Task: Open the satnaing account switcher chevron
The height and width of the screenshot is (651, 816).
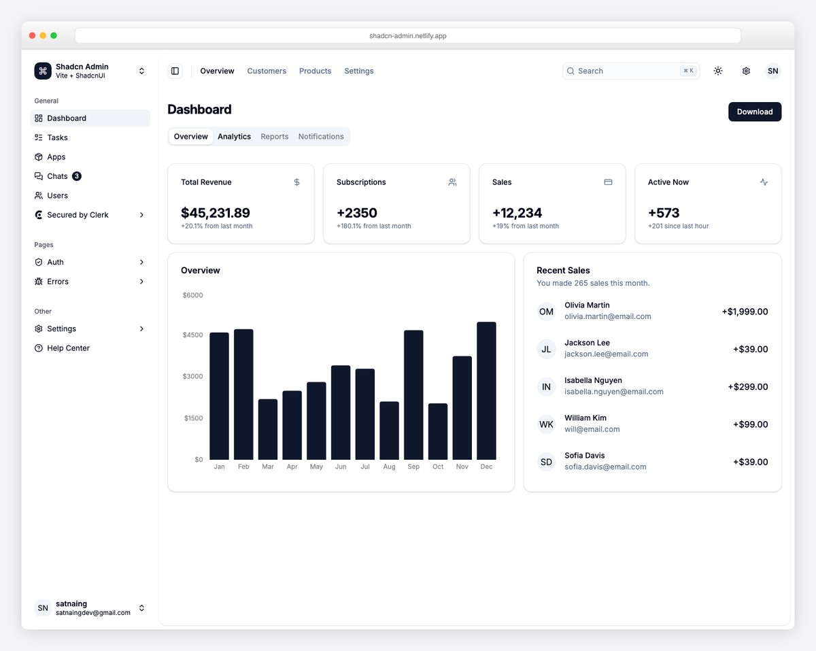Action: [141, 608]
